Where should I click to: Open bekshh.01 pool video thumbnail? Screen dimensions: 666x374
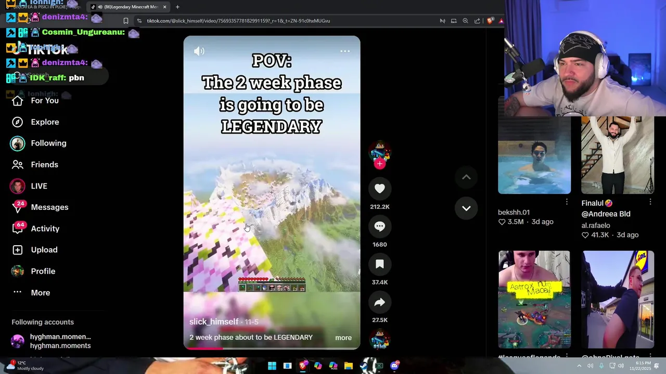click(x=534, y=155)
